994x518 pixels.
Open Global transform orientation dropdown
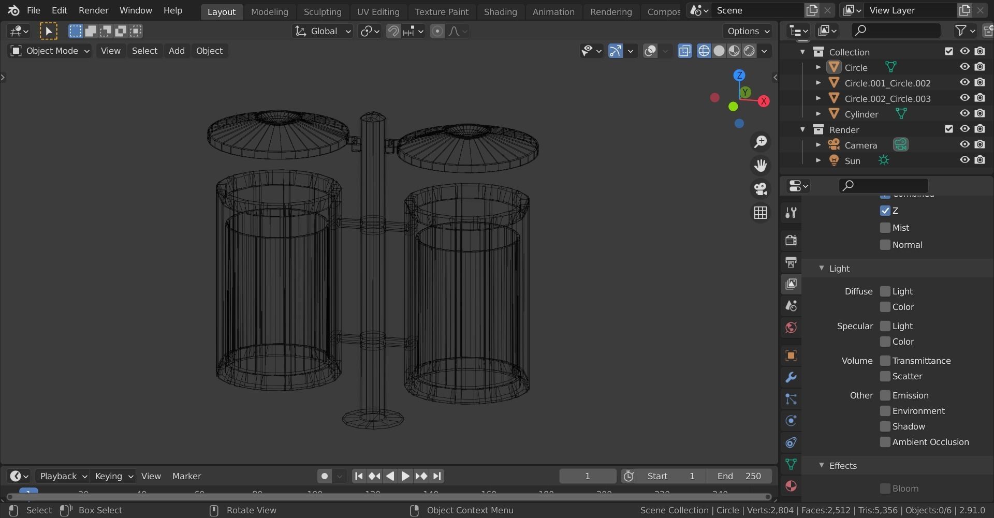(323, 31)
